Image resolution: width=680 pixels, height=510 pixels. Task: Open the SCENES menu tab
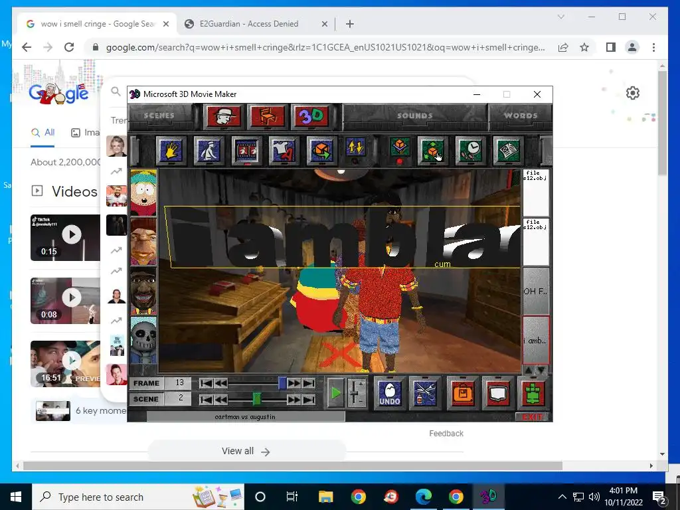159,116
